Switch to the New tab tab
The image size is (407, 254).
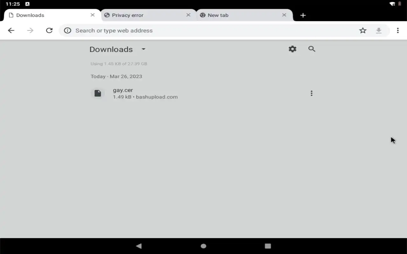pyautogui.click(x=245, y=15)
